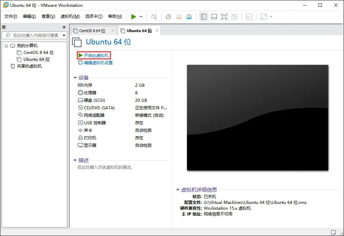344x236 pixels.
Task: Click the Workstation 15.x 虚拟机 compatibility value
Action: click(x=227, y=208)
